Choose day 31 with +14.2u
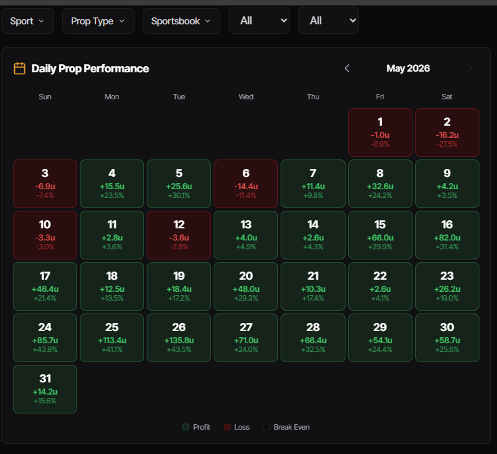The width and height of the screenshot is (497, 454). 45,388
